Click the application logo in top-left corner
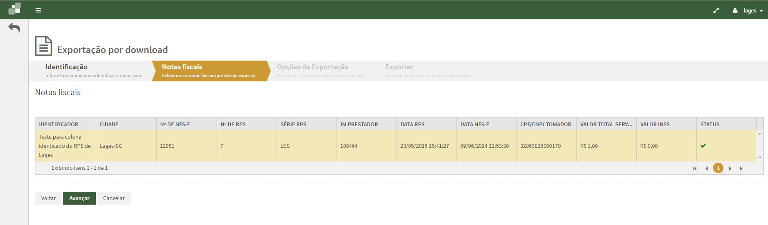 [15, 9]
